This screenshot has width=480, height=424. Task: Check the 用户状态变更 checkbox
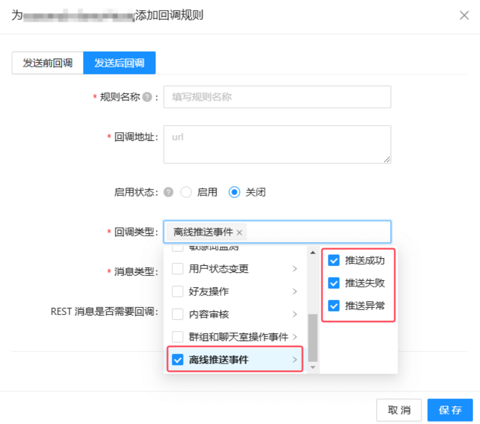178,269
